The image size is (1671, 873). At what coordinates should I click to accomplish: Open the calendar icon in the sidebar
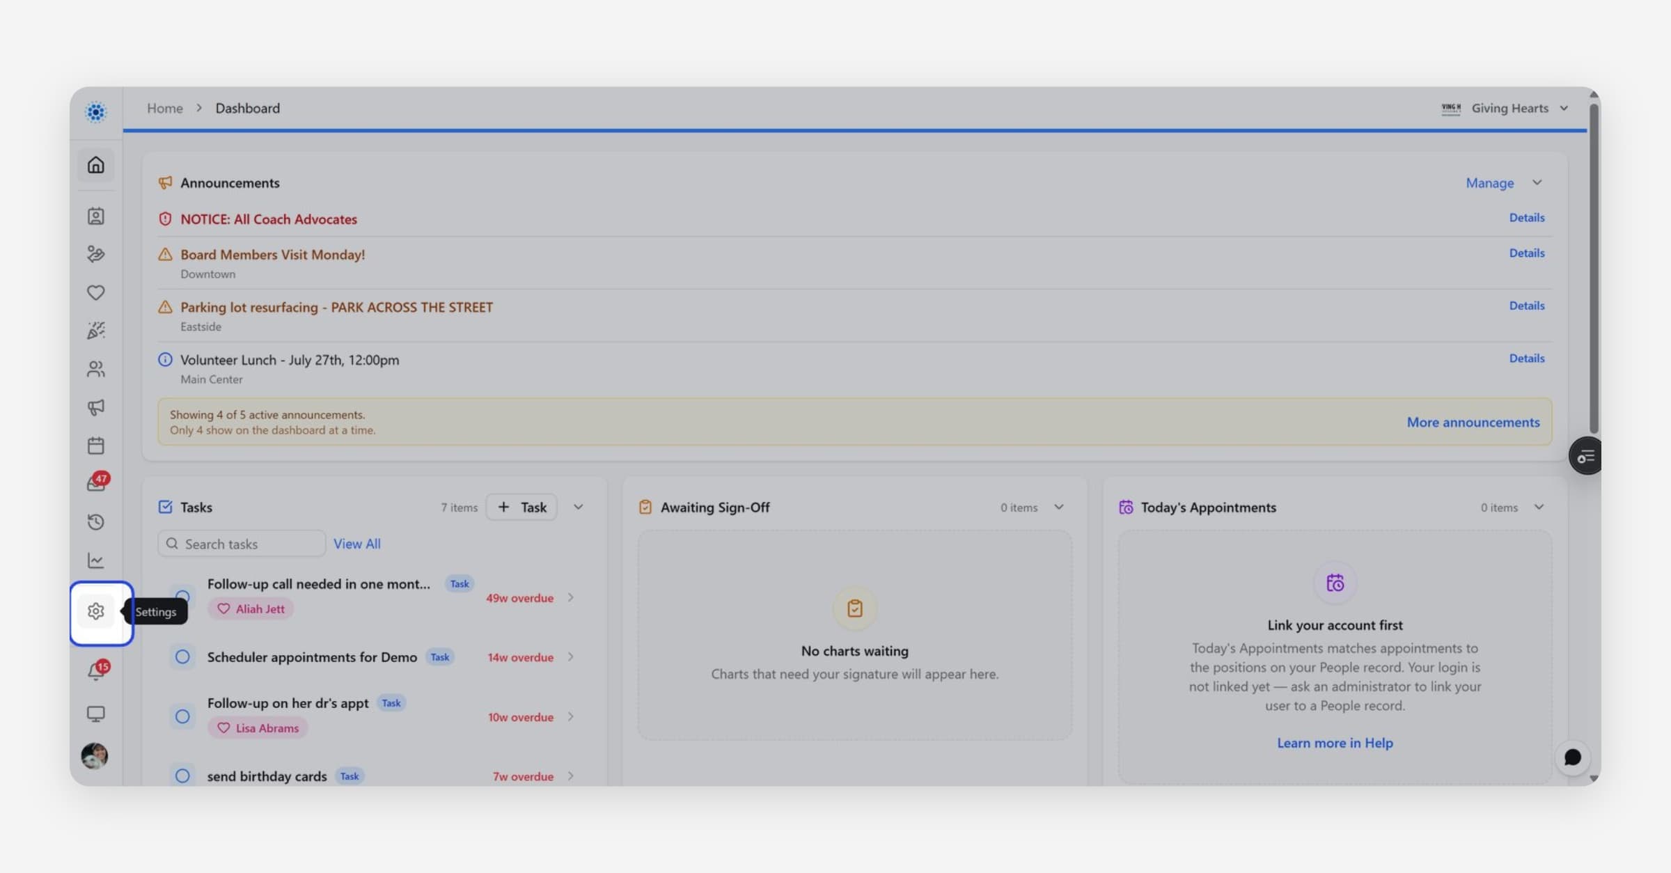(x=95, y=446)
